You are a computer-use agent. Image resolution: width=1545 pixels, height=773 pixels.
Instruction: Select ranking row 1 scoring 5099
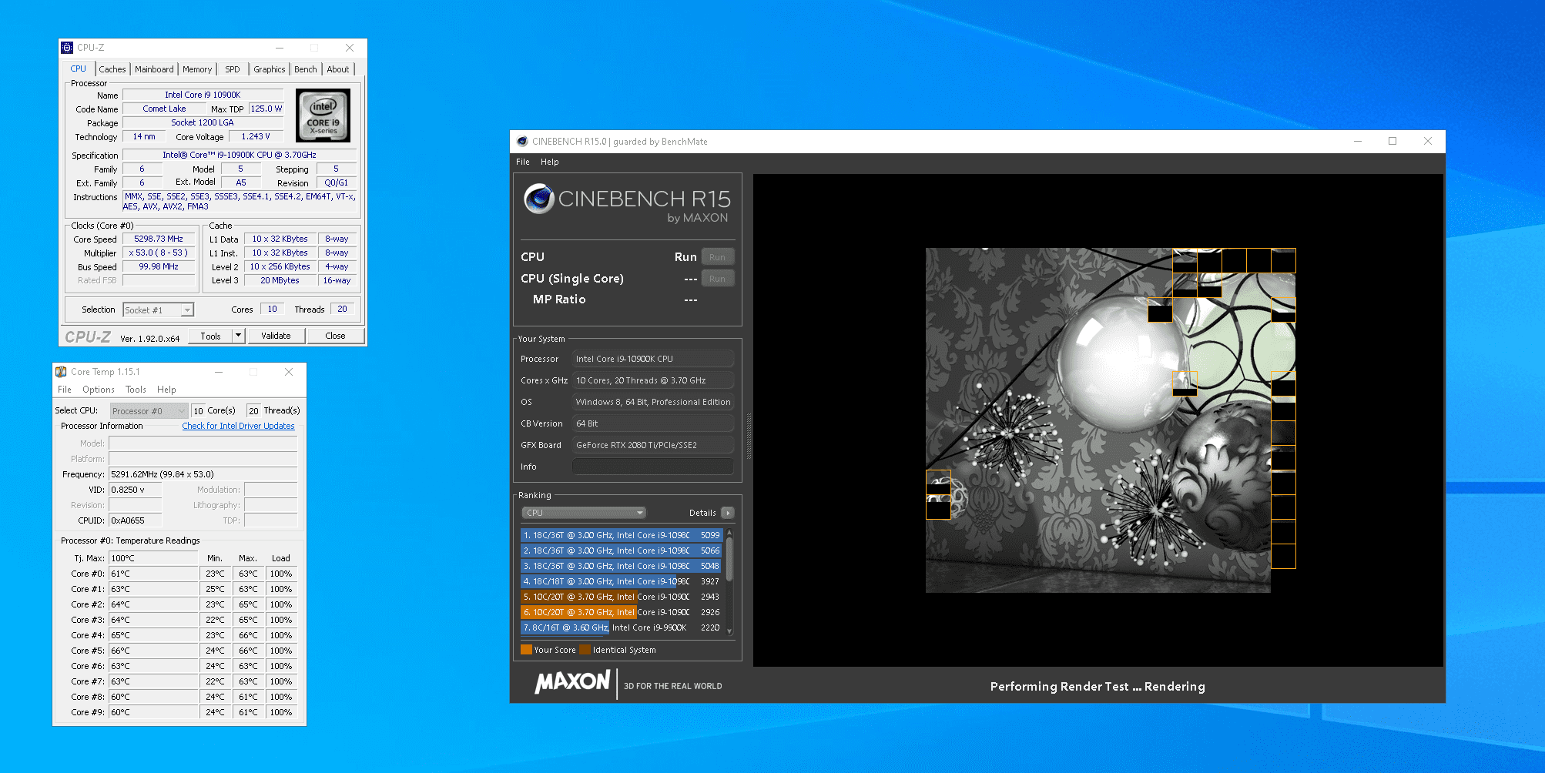622,535
